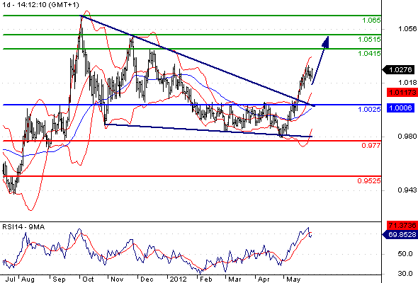Screen dimensions: 418x283
Task: Click the May marker on time axis
Action: point(293,279)
